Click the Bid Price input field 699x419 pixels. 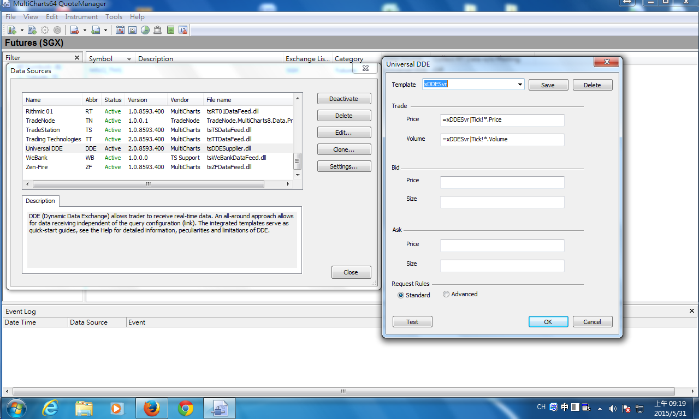(x=502, y=182)
